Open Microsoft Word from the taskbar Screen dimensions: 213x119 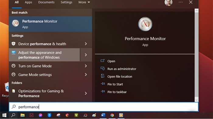103,115
